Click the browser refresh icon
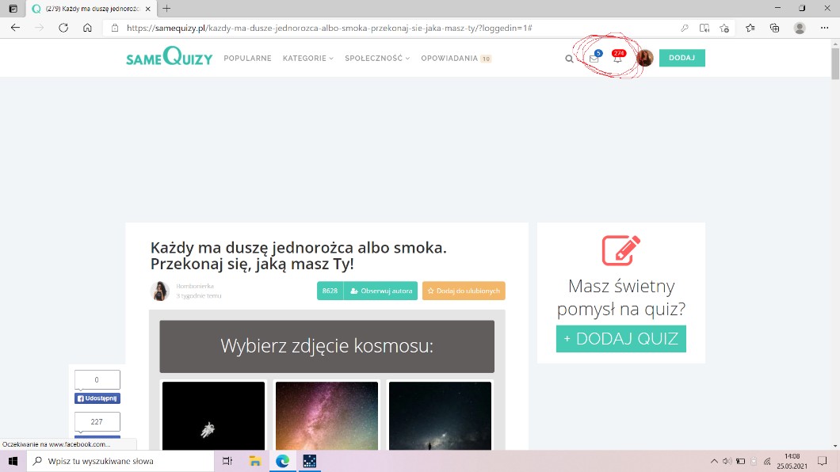840x472 pixels. pyautogui.click(x=63, y=28)
